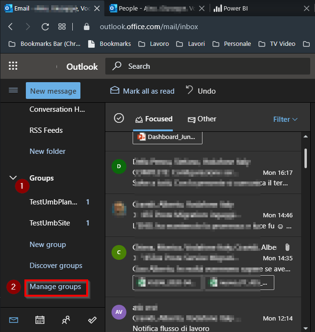Open the Dashboard_Jun PowerPoint attachment
Screen dimensions: 315x332
(x=168, y=137)
